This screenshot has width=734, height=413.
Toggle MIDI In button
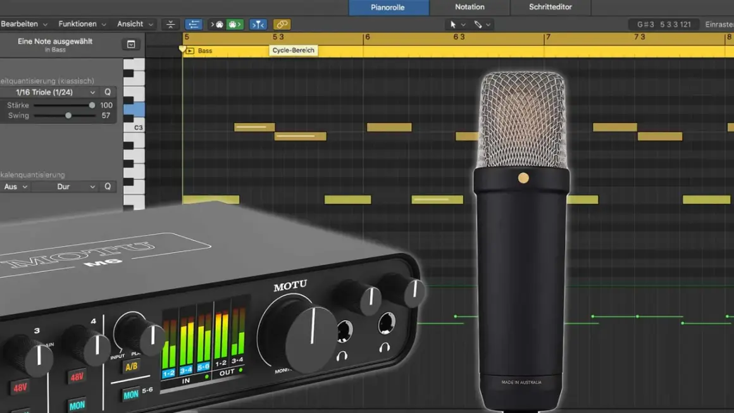point(217,24)
